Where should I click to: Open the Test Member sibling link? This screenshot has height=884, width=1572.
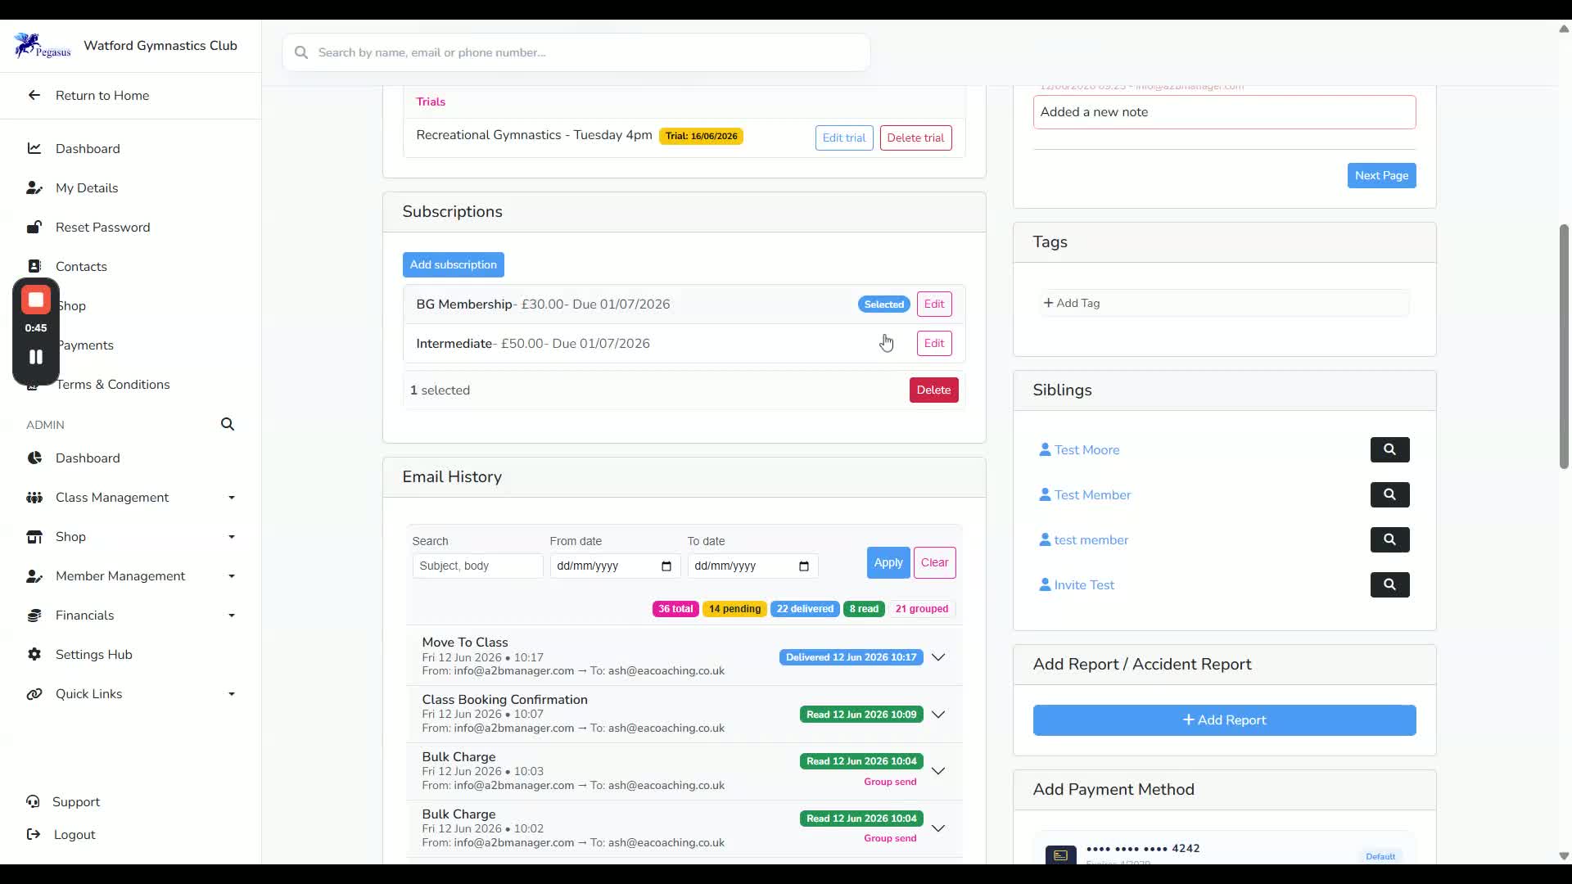(1092, 495)
